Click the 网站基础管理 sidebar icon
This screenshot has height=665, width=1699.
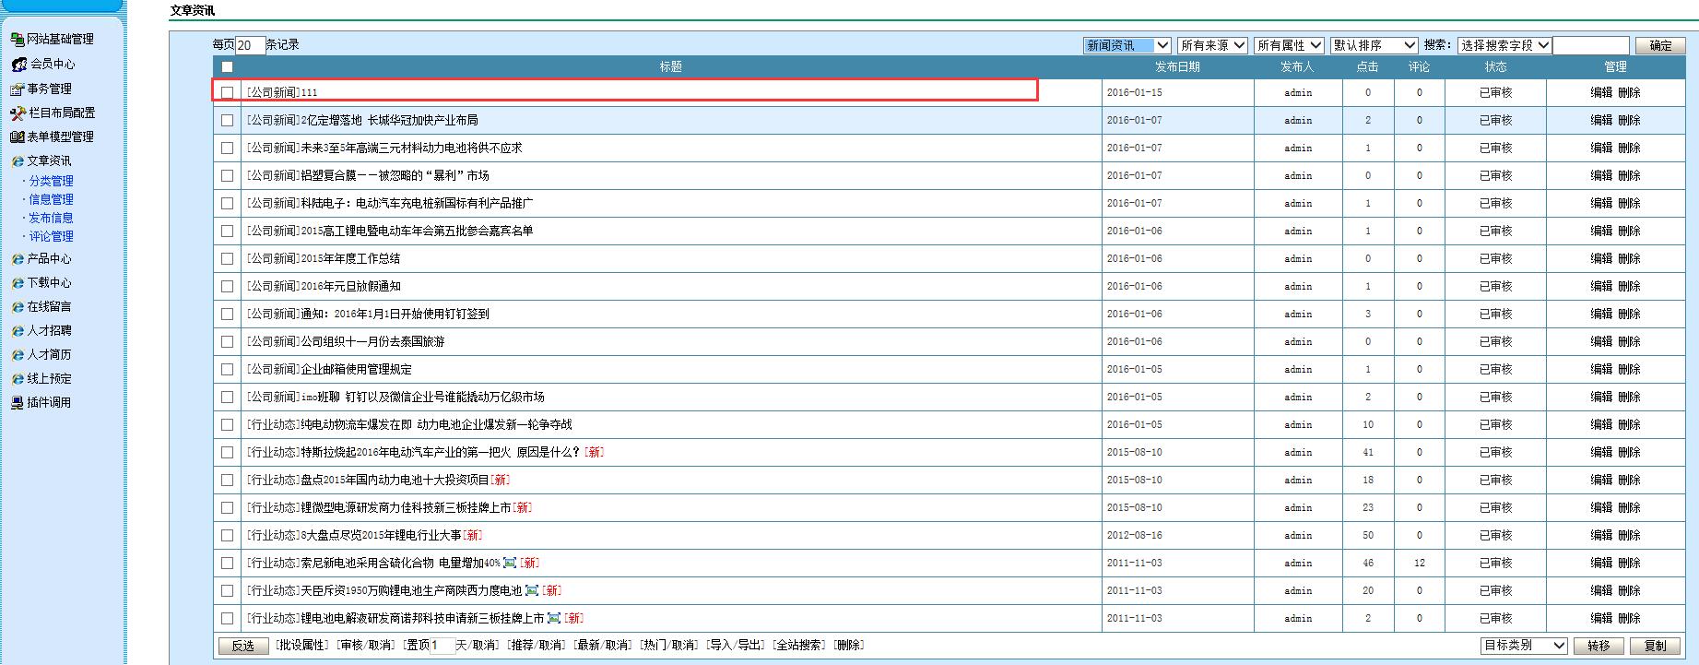click(17, 39)
